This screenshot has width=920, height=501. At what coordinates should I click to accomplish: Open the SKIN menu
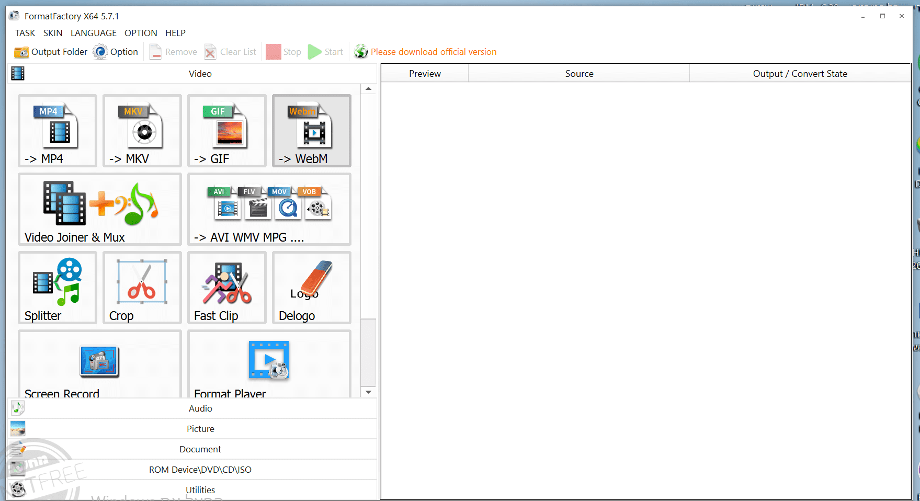click(53, 33)
